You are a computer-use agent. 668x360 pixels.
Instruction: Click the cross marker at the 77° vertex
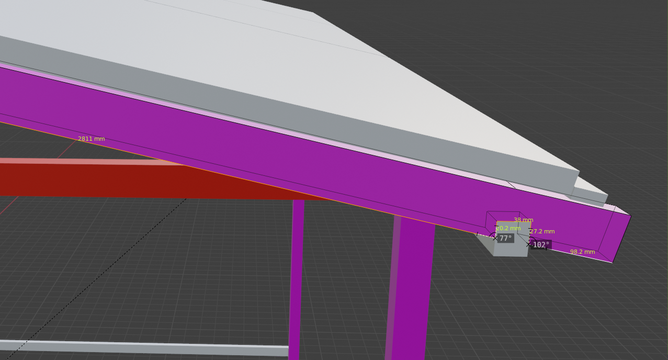coord(495,238)
